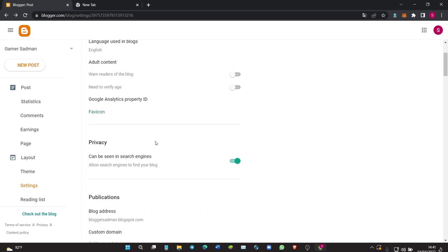Expand the Gamer Sadman blog dropdown
The height and width of the screenshot is (252, 448).
(x=71, y=49)
